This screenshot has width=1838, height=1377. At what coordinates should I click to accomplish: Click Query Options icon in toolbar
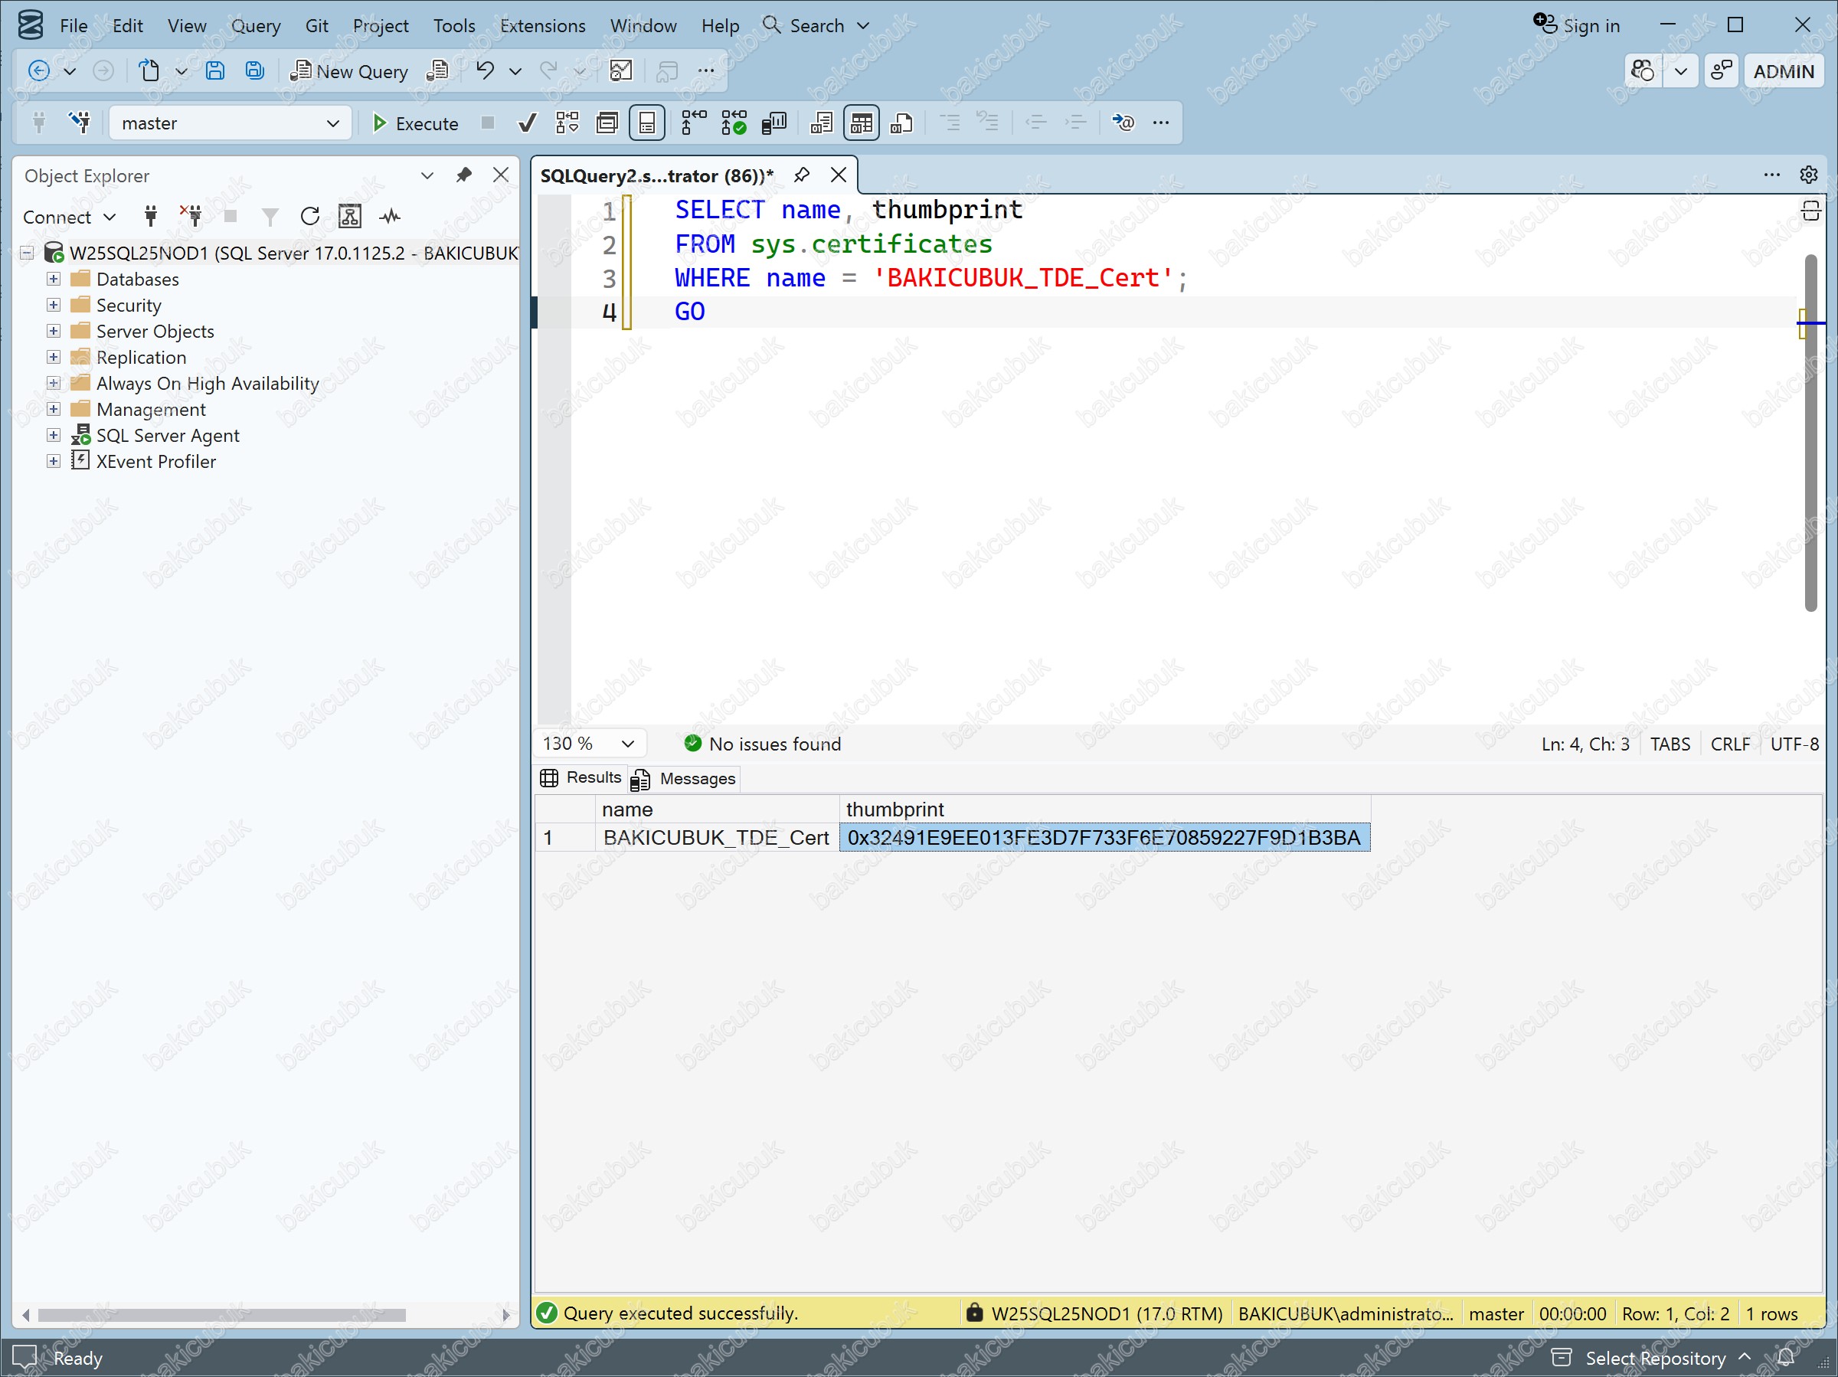click(x=607, y=123)
